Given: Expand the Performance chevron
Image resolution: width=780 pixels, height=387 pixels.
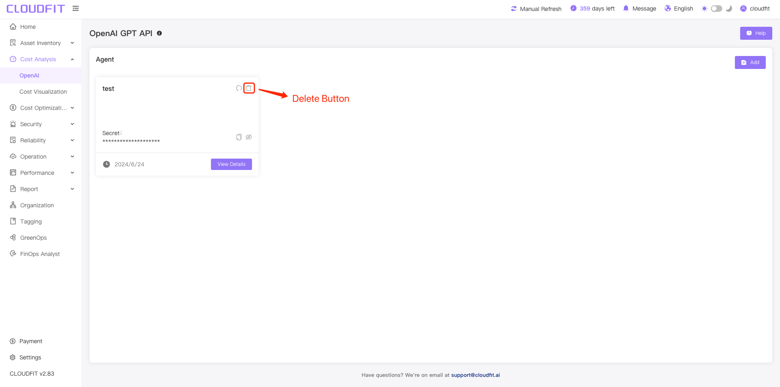Looking at the screenshot, I should coord(72,173).
